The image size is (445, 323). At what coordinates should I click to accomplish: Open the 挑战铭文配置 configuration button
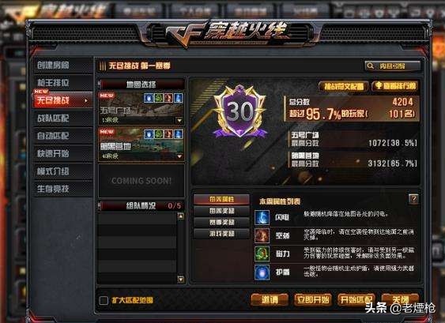click(x=343, y=86)
